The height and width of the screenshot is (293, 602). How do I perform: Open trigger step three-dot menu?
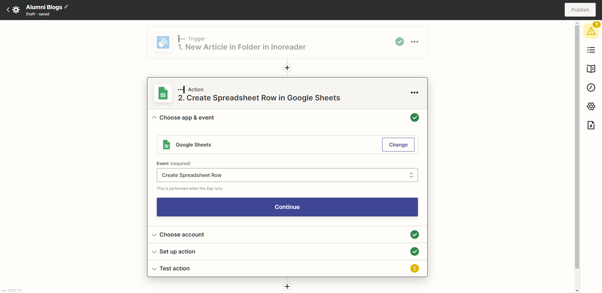point(414,42)
